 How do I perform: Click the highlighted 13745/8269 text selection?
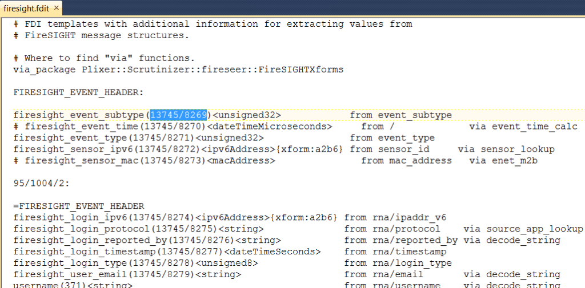pyautogui.click(x=180, y=115)
